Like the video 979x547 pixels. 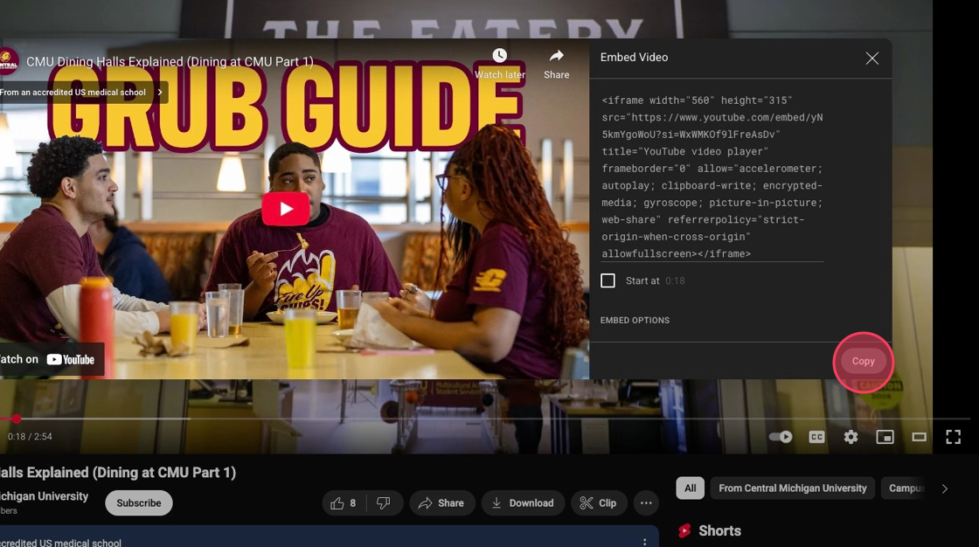point(343,502)
